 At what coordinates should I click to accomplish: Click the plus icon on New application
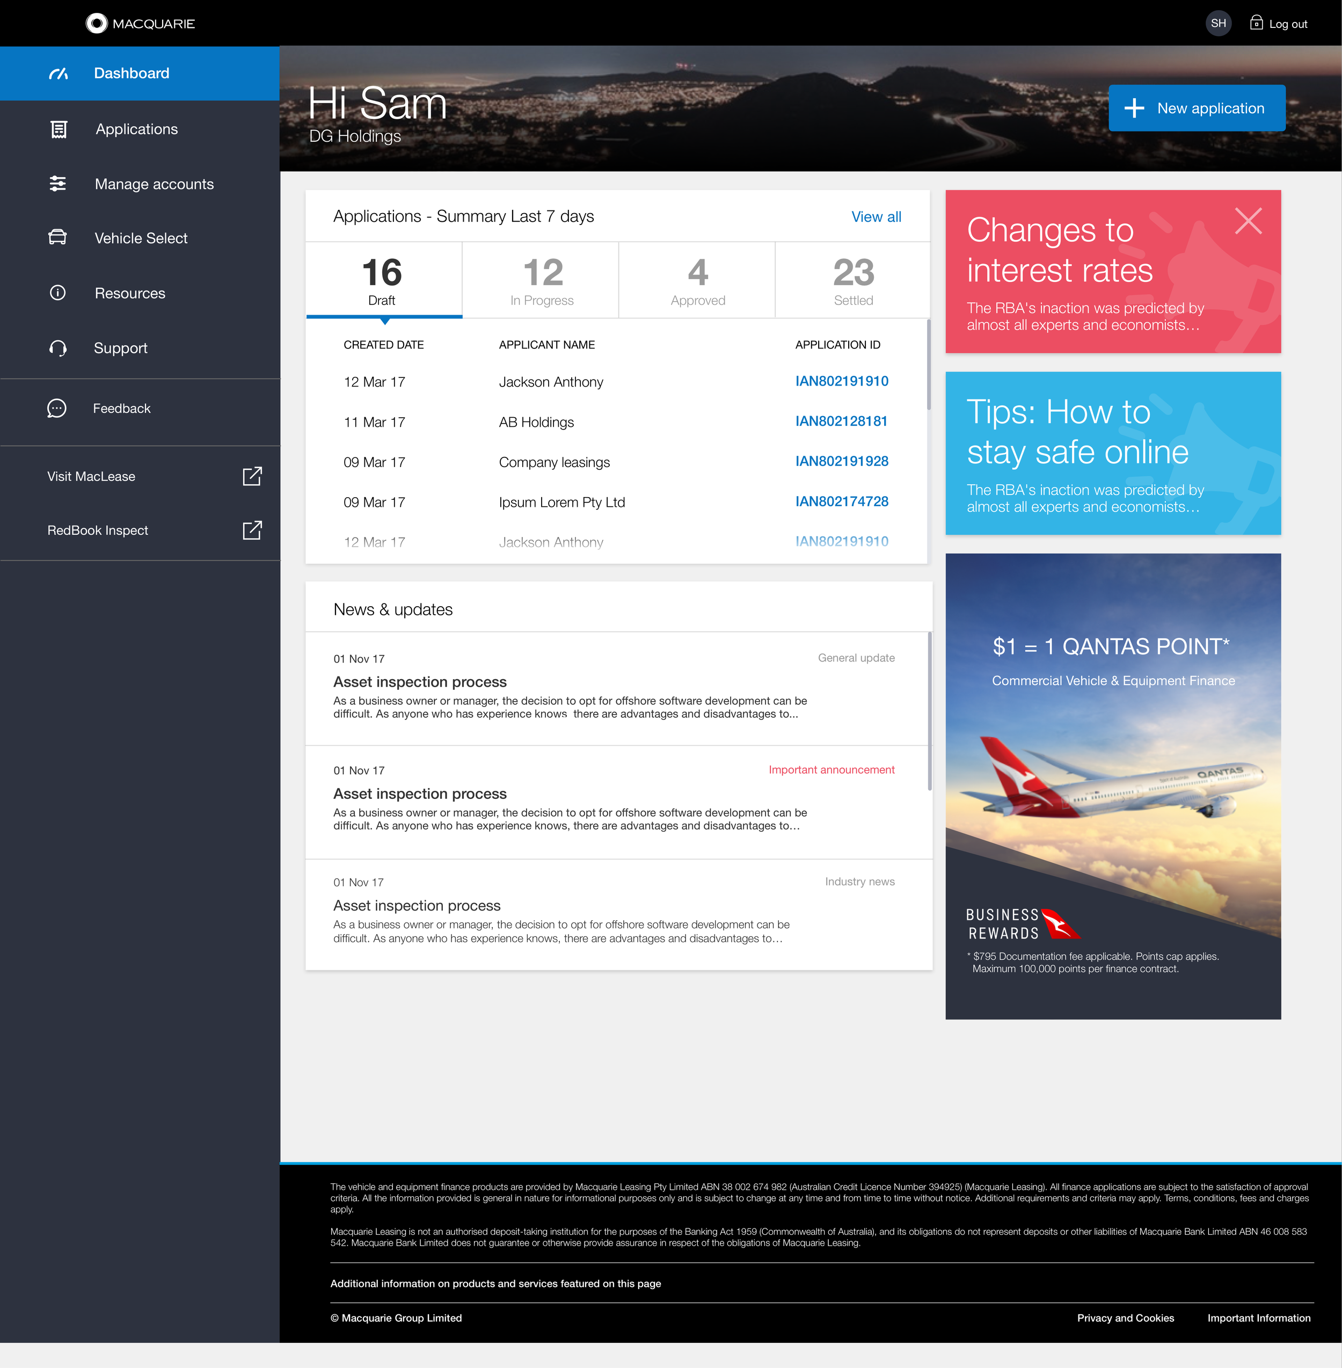(1134, 108)
